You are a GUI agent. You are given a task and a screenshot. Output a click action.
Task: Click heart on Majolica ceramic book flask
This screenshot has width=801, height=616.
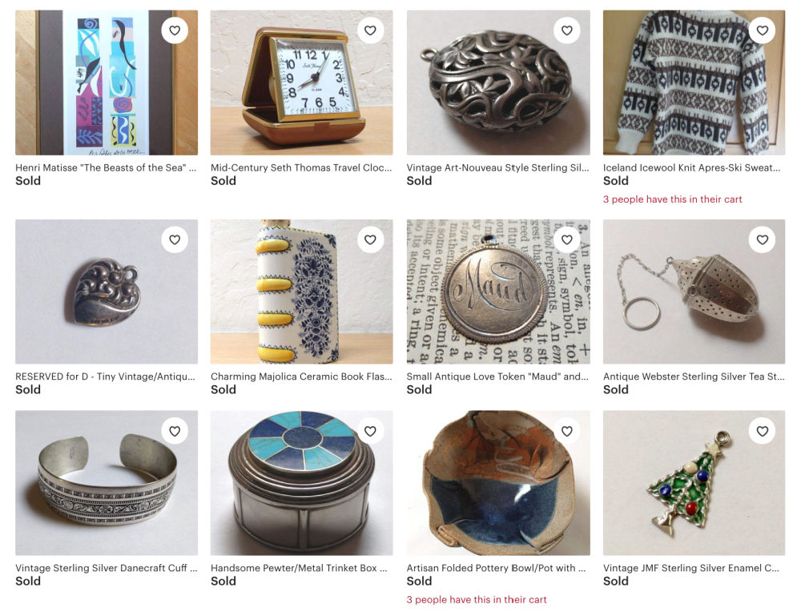coord(370,240)
